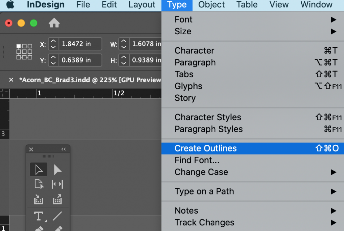
Task: Select the Page tool
Action: point(39,184)
